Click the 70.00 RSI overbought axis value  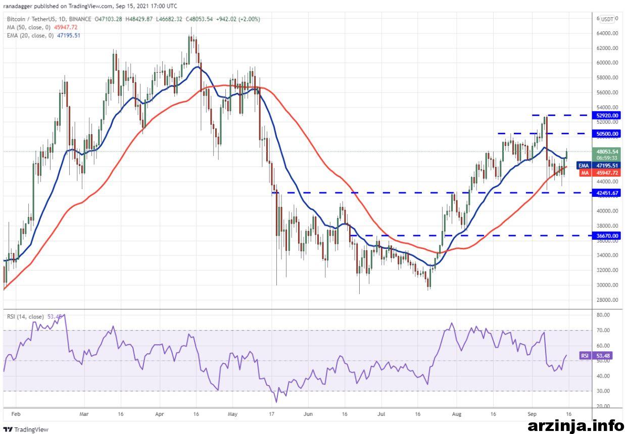point(603,331)
